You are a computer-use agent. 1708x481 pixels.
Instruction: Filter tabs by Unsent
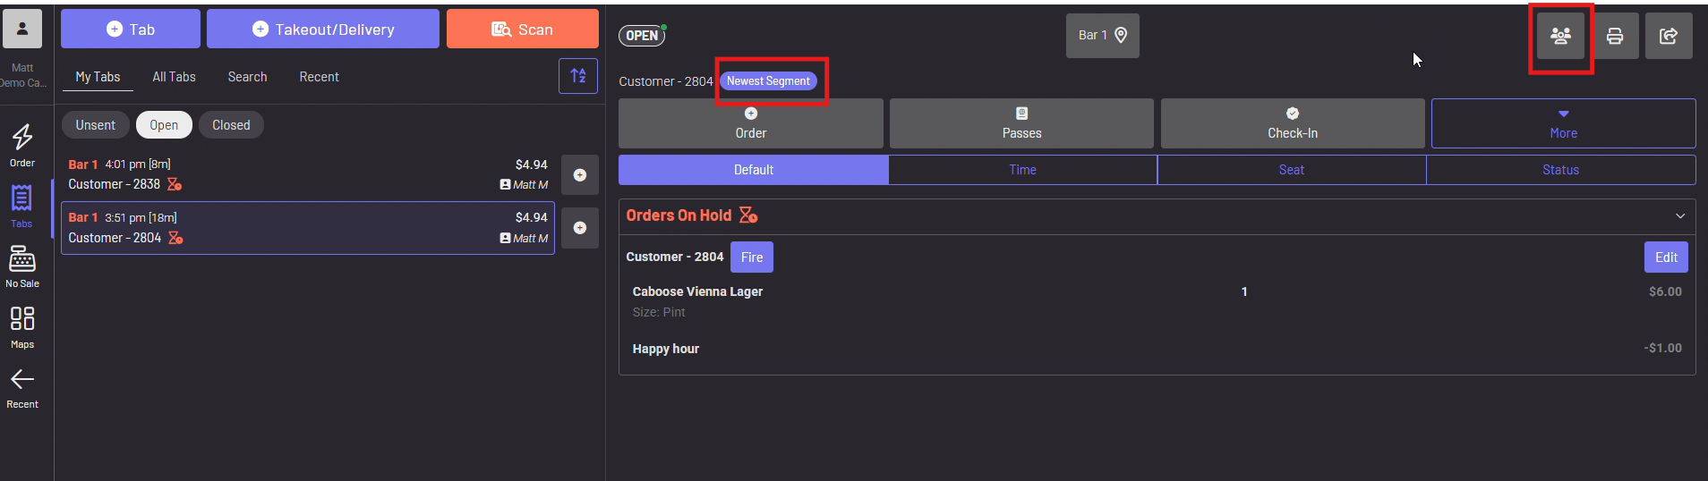[x=95, y=125]
